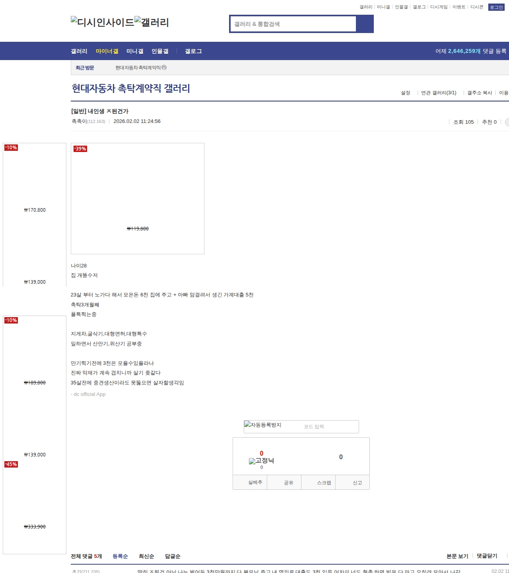
Task: Sort comments by 등록순
Action: click(120, 556)
